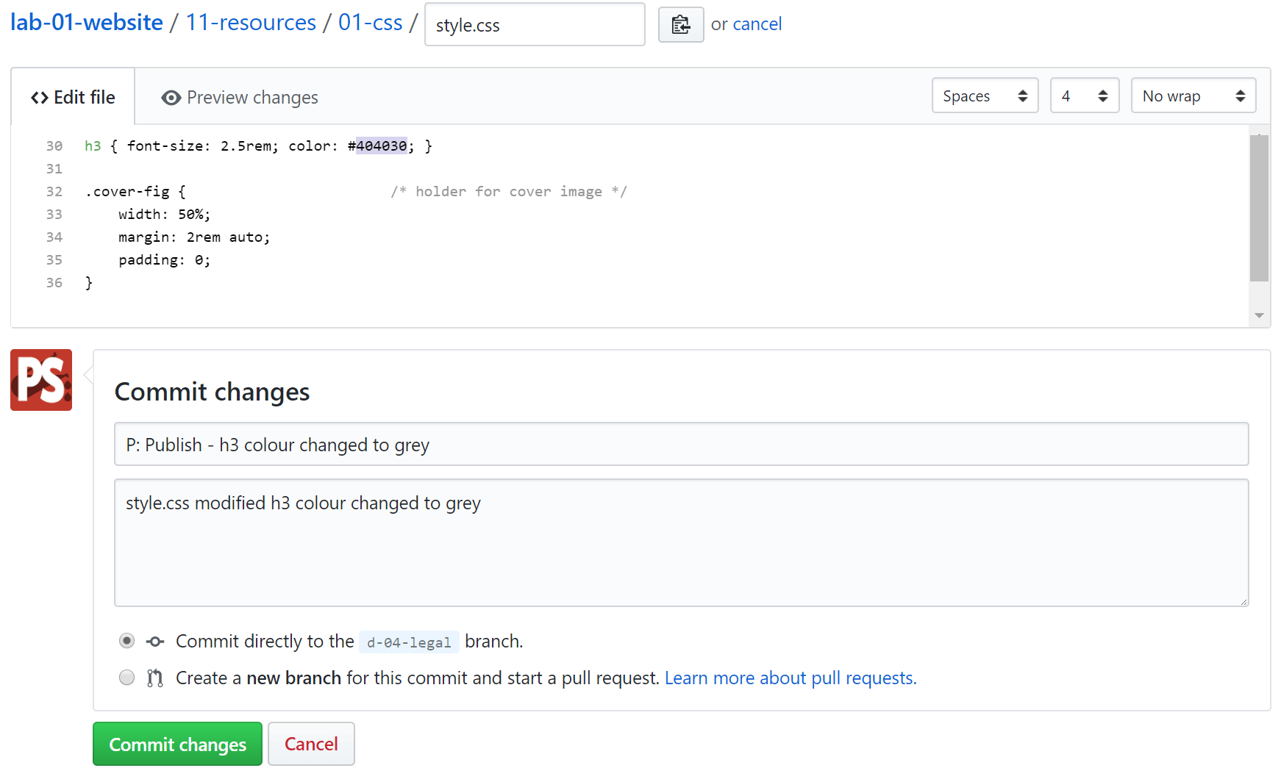Viewport: 1281px width, 768px height.
Task: Click the style.css filename input field
Action: tap(535, 24)
